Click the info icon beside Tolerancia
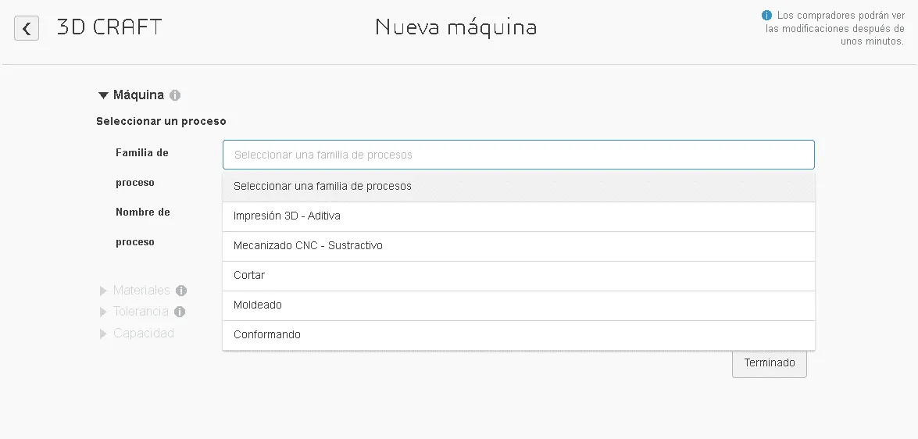 click(180, 312)
